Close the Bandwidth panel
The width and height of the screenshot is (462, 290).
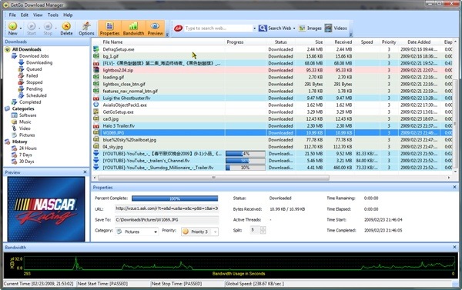pyautogui.click(x=454, y=247)
